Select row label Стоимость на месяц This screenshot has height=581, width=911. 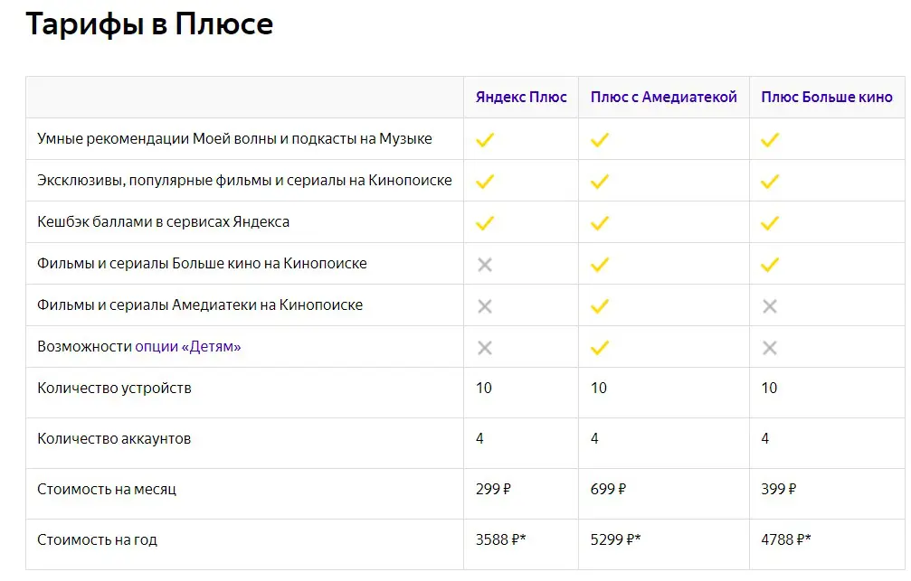click(107, 490)
